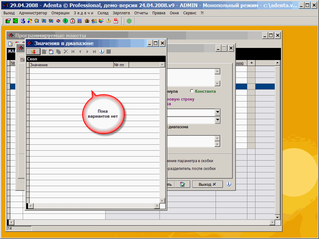Click the barcode icon in main toolbar
319x239 pixels.
[x=80, y=21]
